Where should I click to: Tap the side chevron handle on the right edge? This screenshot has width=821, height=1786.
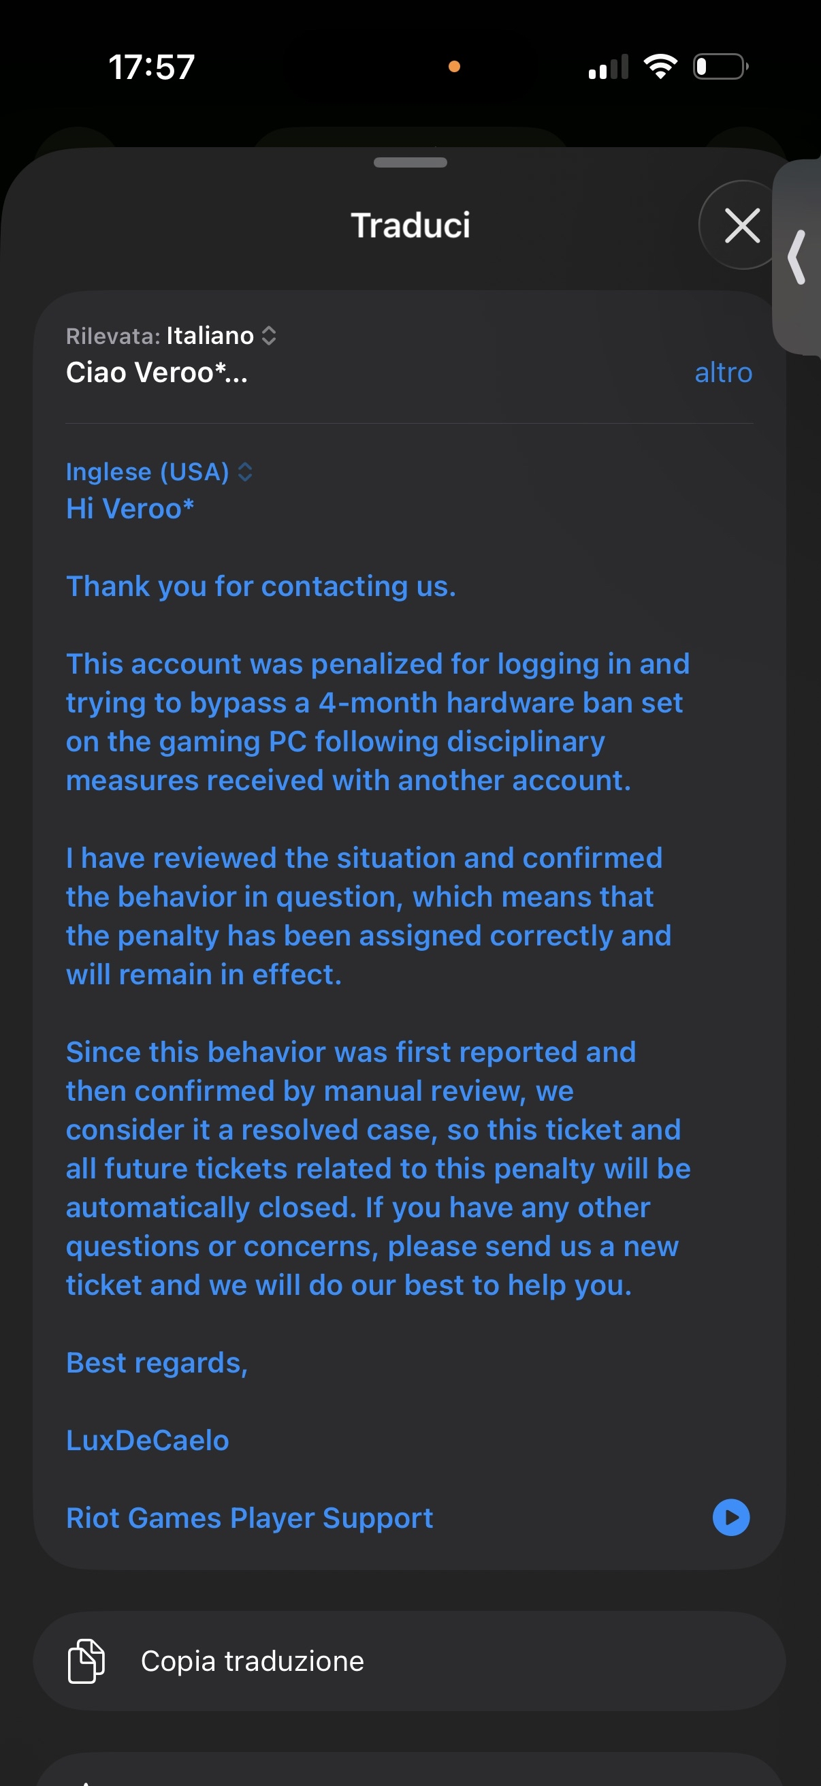point(797,257)
